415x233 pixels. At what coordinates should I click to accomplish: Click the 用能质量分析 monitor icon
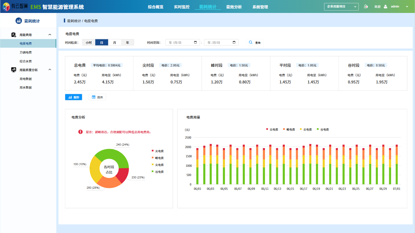14,70
